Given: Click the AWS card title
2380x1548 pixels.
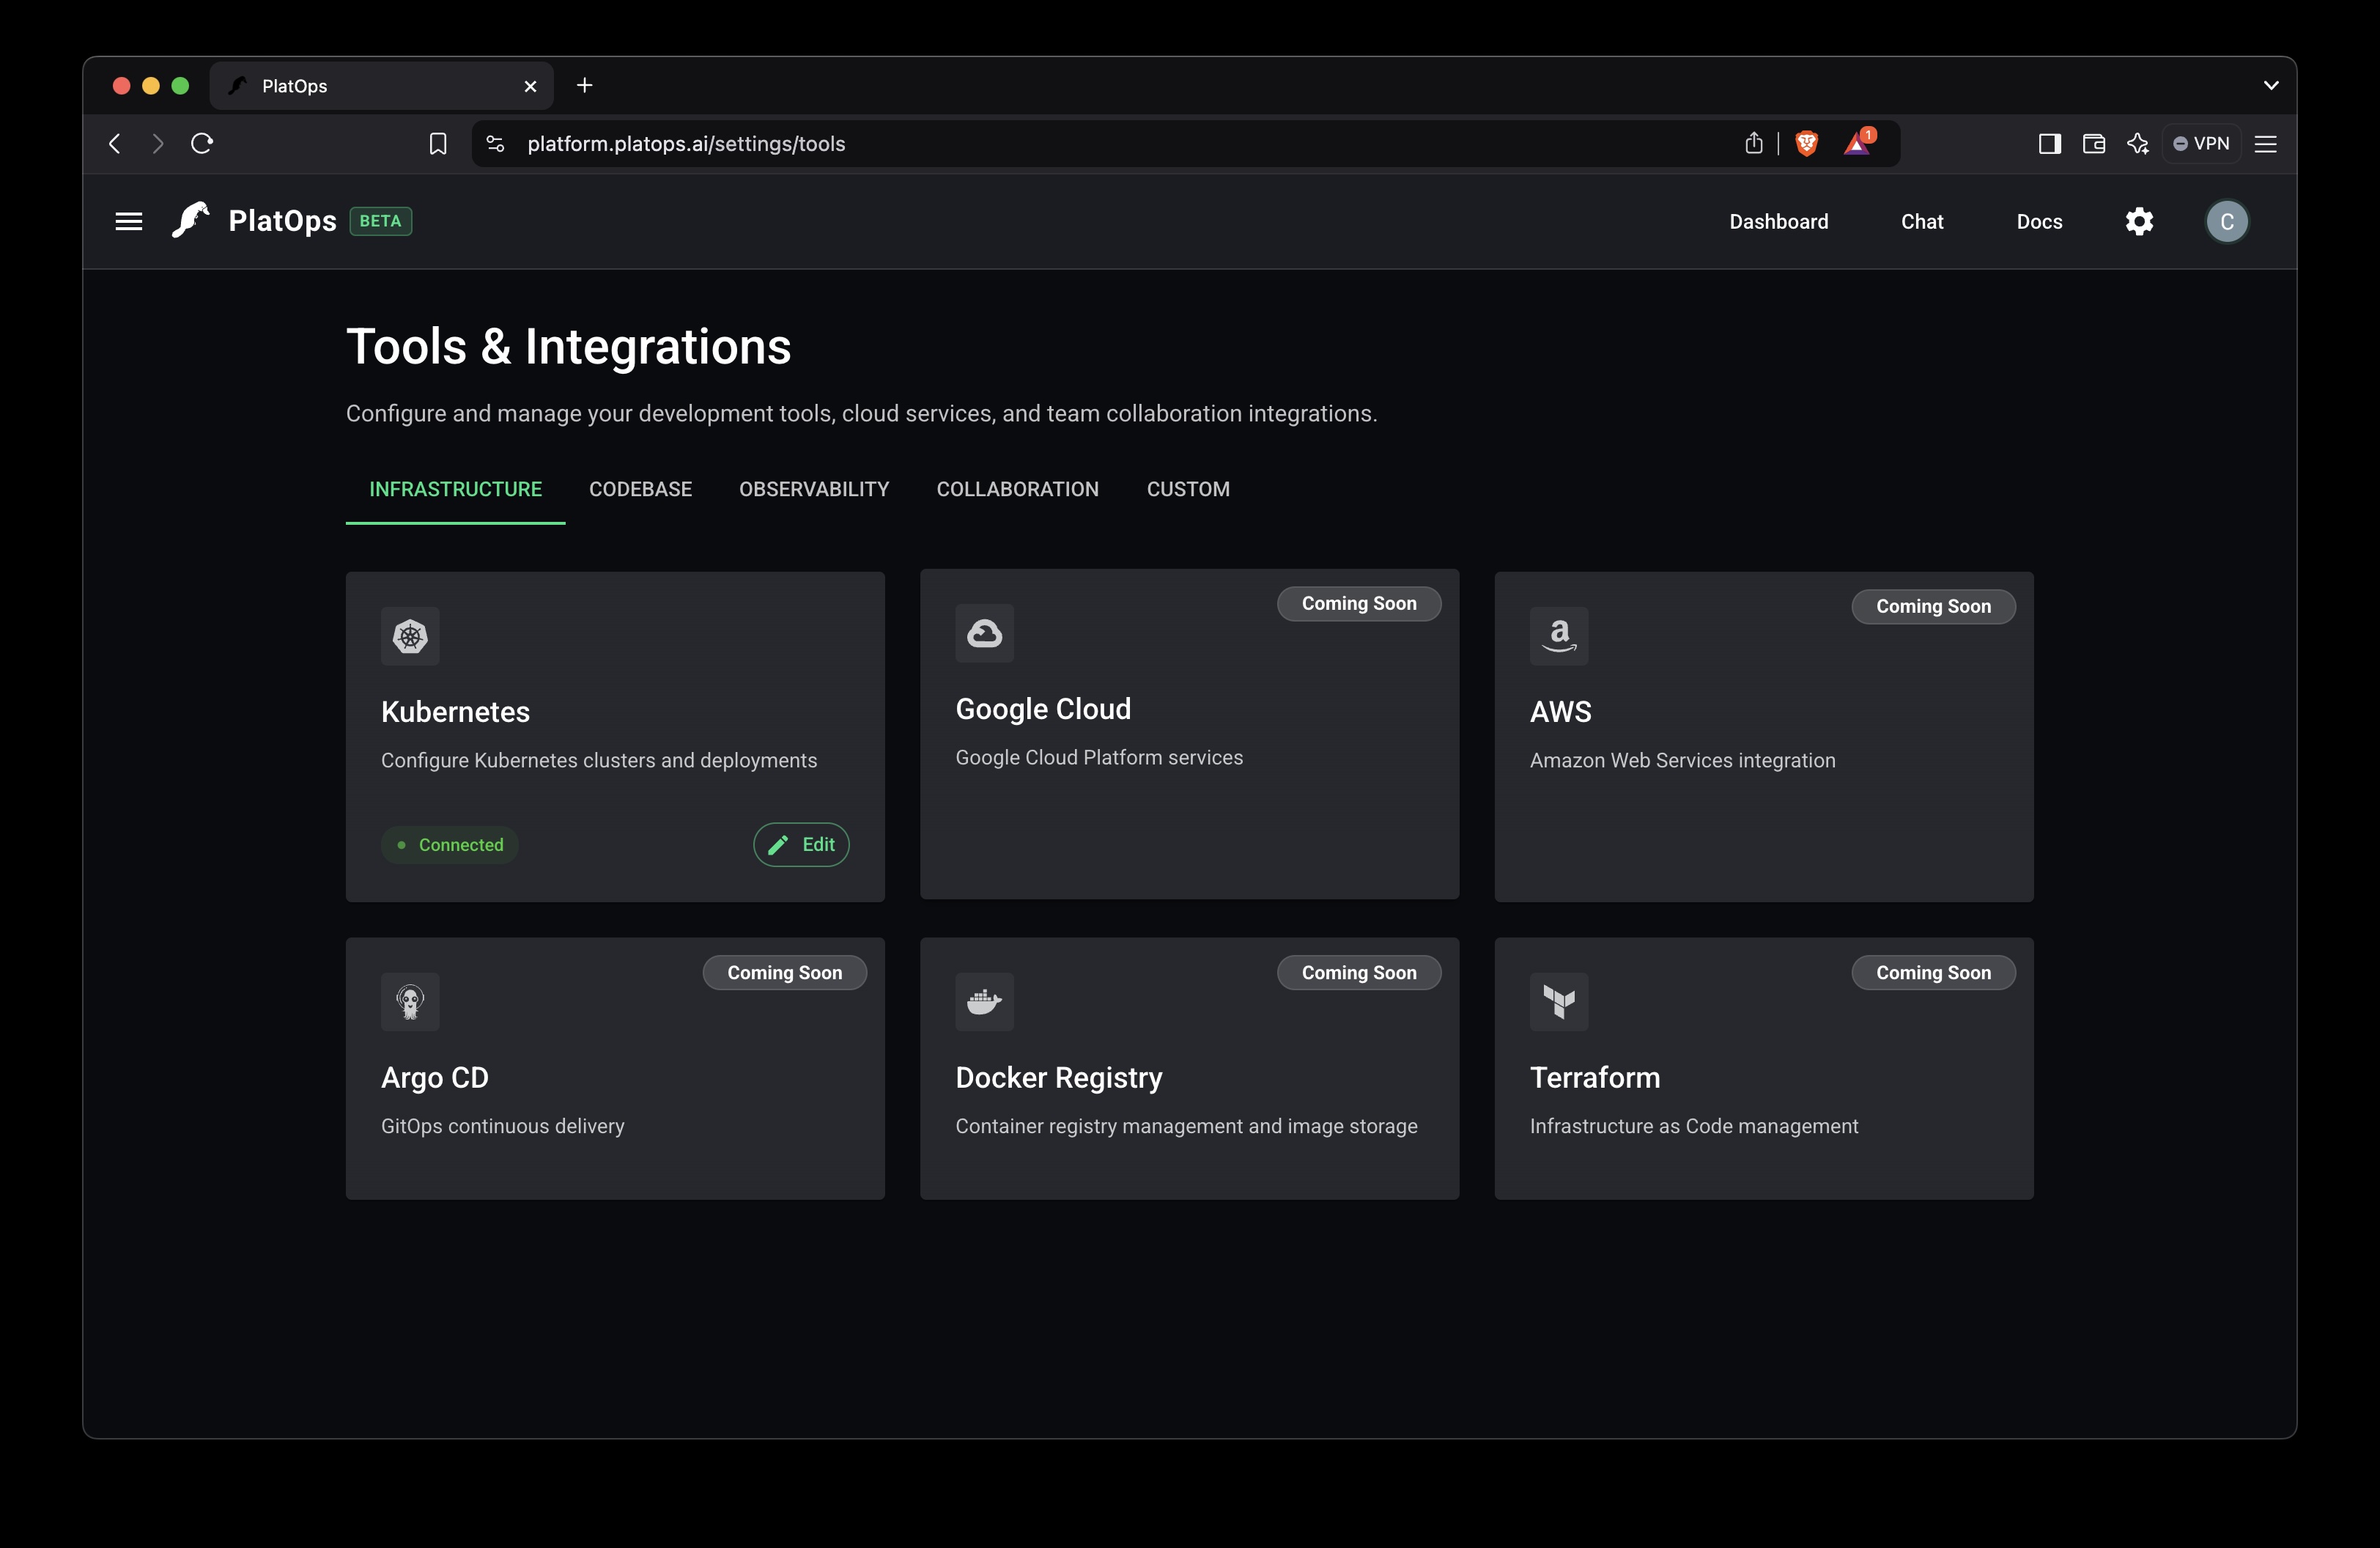Looking at the screenshot, I should (1560, 712).
